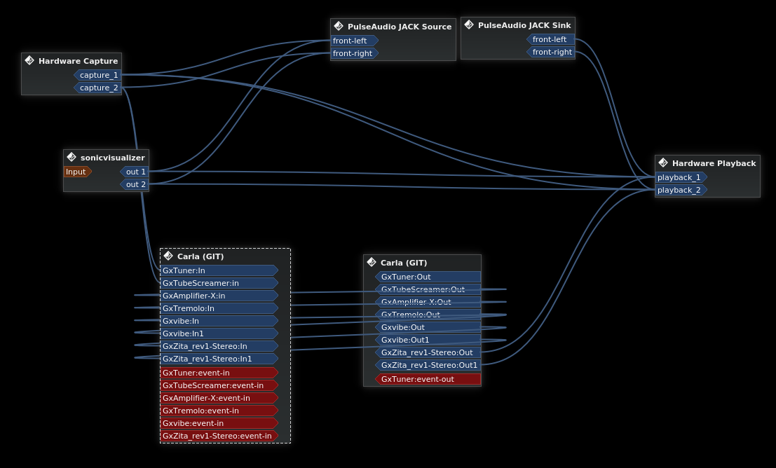Click the PulseAudio JACK Source node icon

(x=339, y=27)
